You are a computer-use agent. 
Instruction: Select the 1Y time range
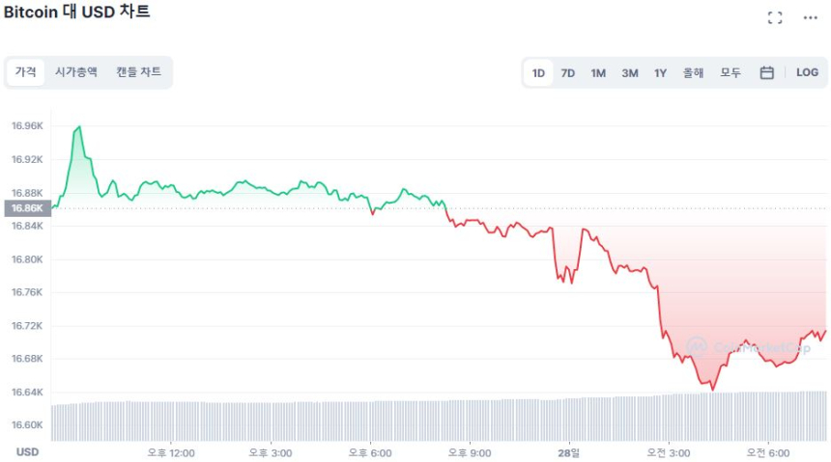tap(660, 72)
